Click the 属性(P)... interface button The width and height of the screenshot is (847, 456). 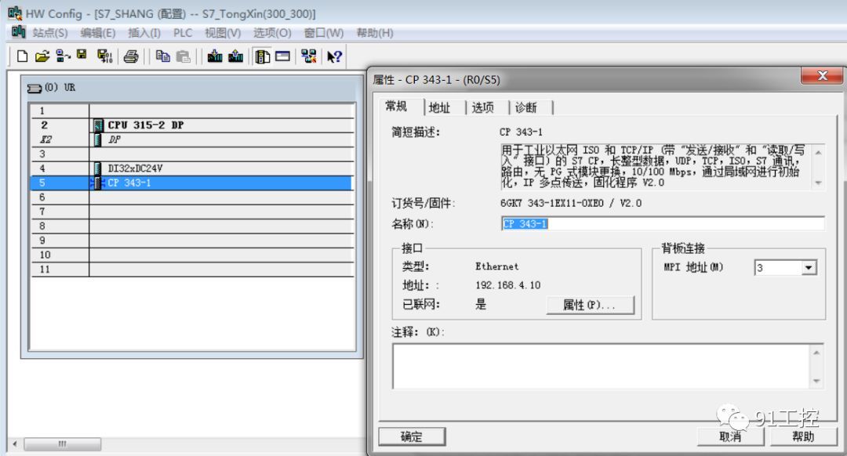coord(589,305)
